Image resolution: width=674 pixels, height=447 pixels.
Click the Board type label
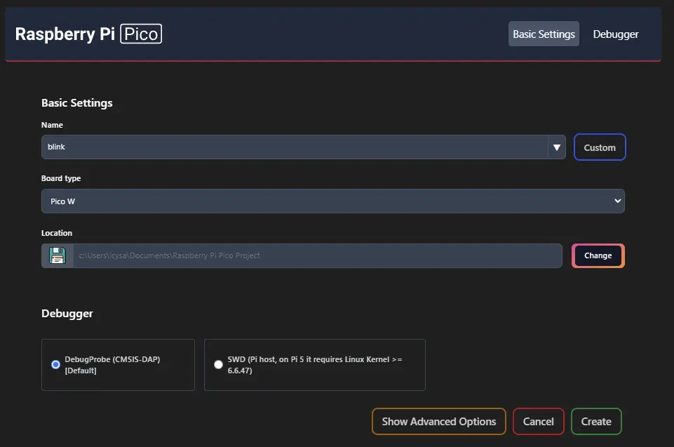pyautogui.click(x=61, y=178)
